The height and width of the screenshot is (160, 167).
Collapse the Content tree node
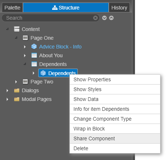click(7, 29)
